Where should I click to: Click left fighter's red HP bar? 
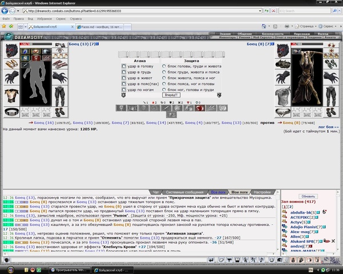point(35,44)
